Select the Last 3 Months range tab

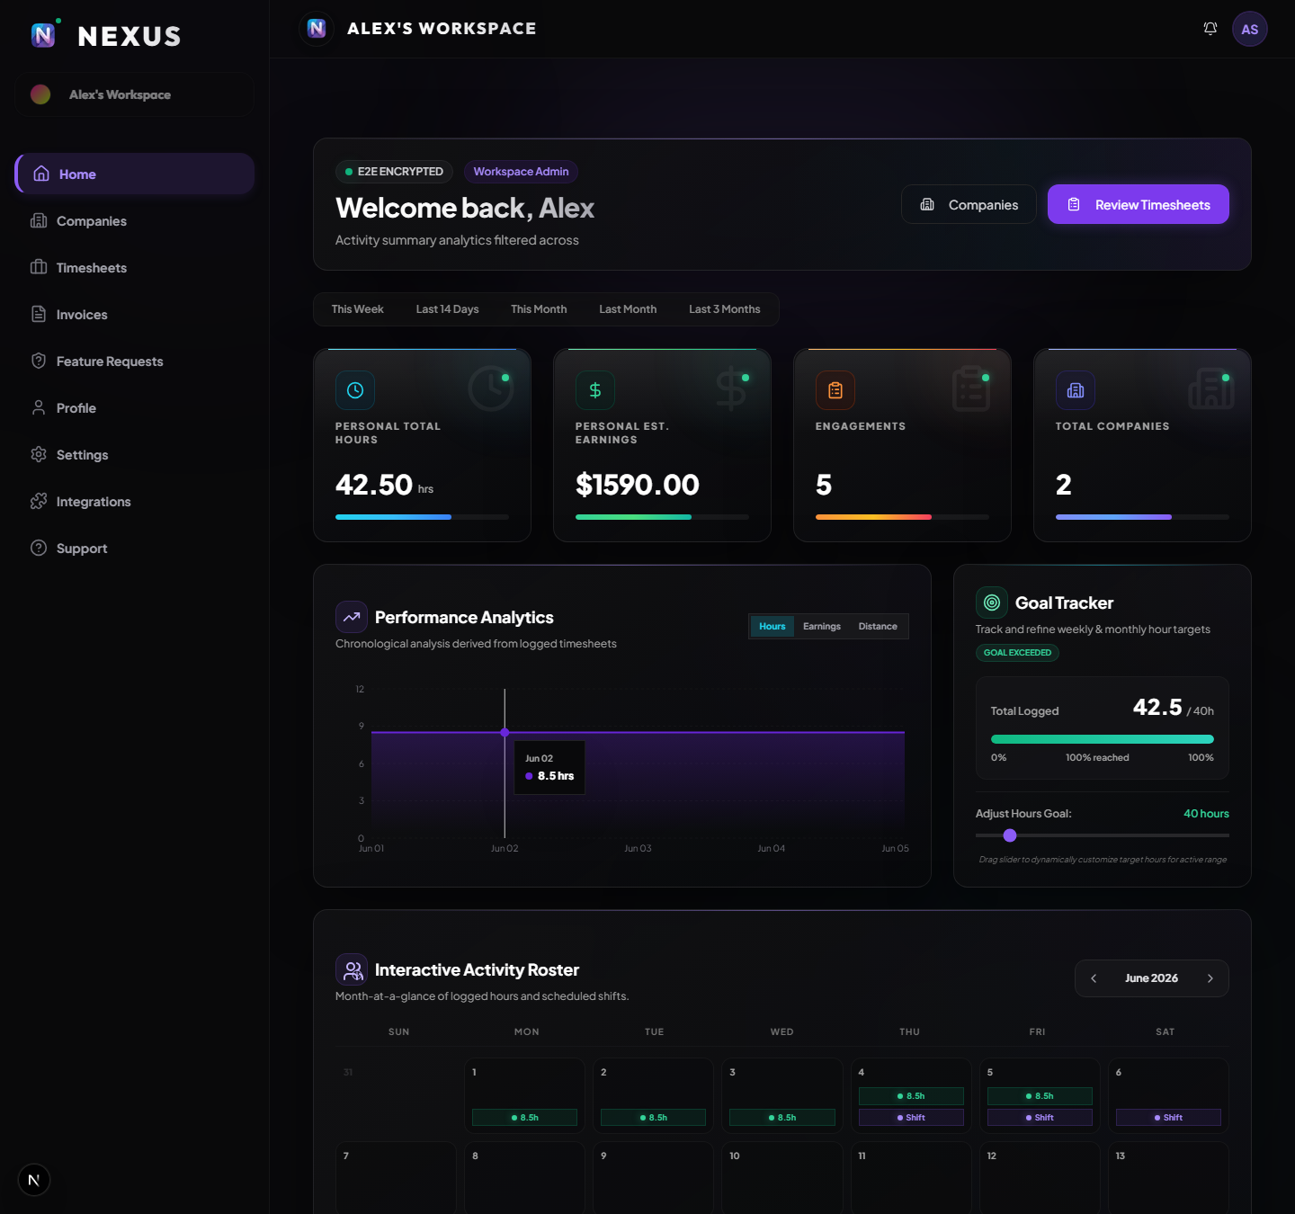pyautogui.click(x=724, y=309)
